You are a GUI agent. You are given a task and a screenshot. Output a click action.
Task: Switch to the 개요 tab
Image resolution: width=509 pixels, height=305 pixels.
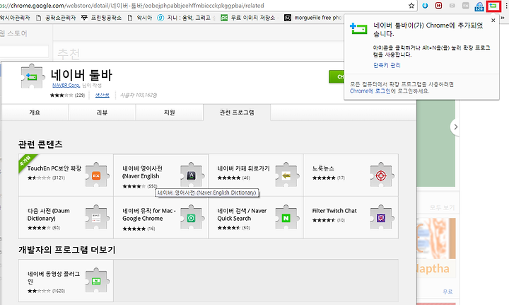click(35, 113)
